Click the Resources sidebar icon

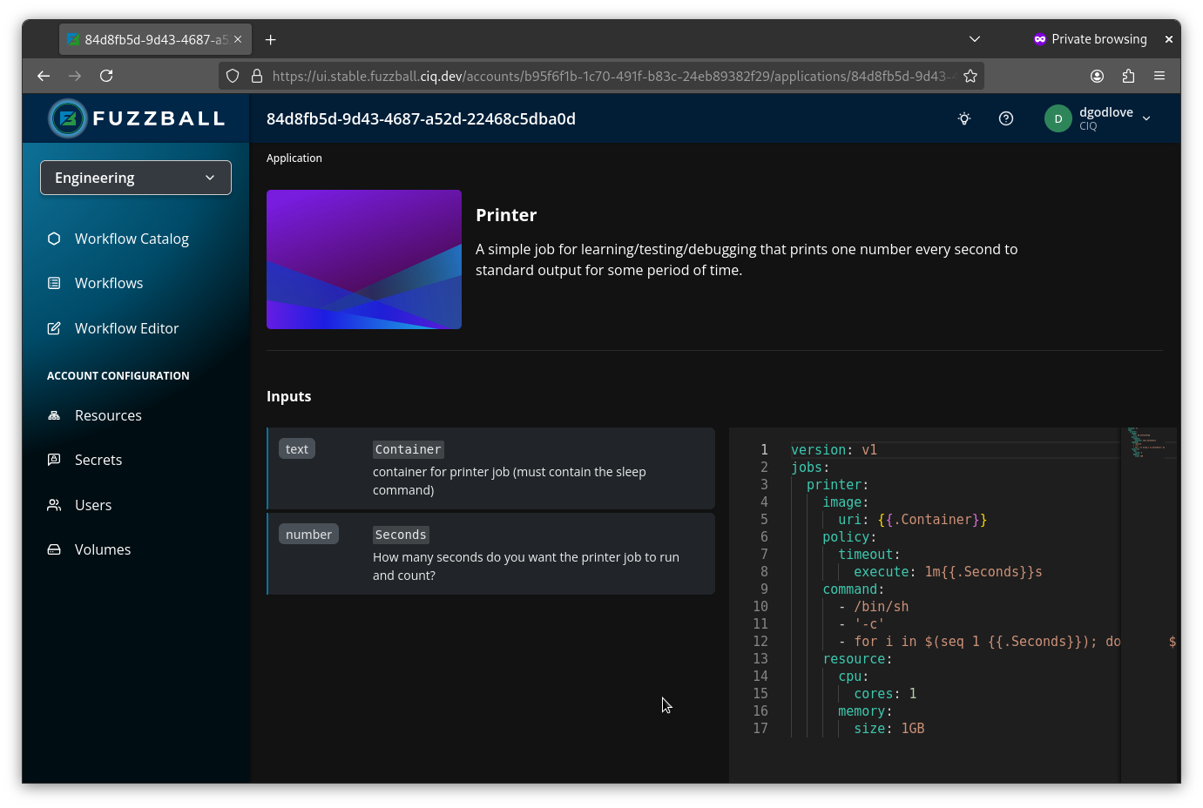click(54, 415)
